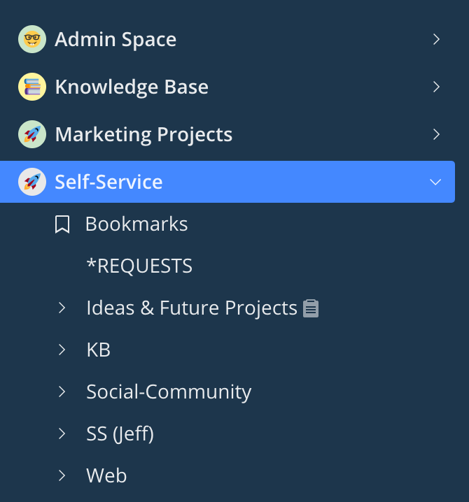Click the Self-Service rocket icon
469x502 pixels.
click(31, 182)
